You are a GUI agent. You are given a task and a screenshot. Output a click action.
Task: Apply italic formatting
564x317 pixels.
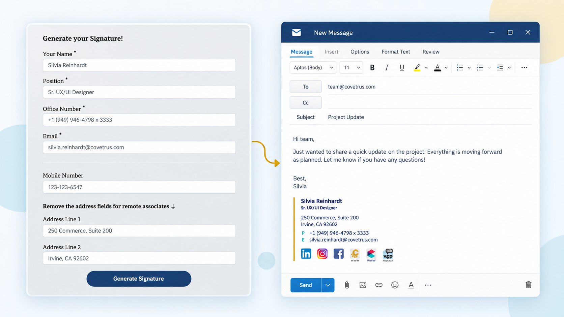pos(387,68)
